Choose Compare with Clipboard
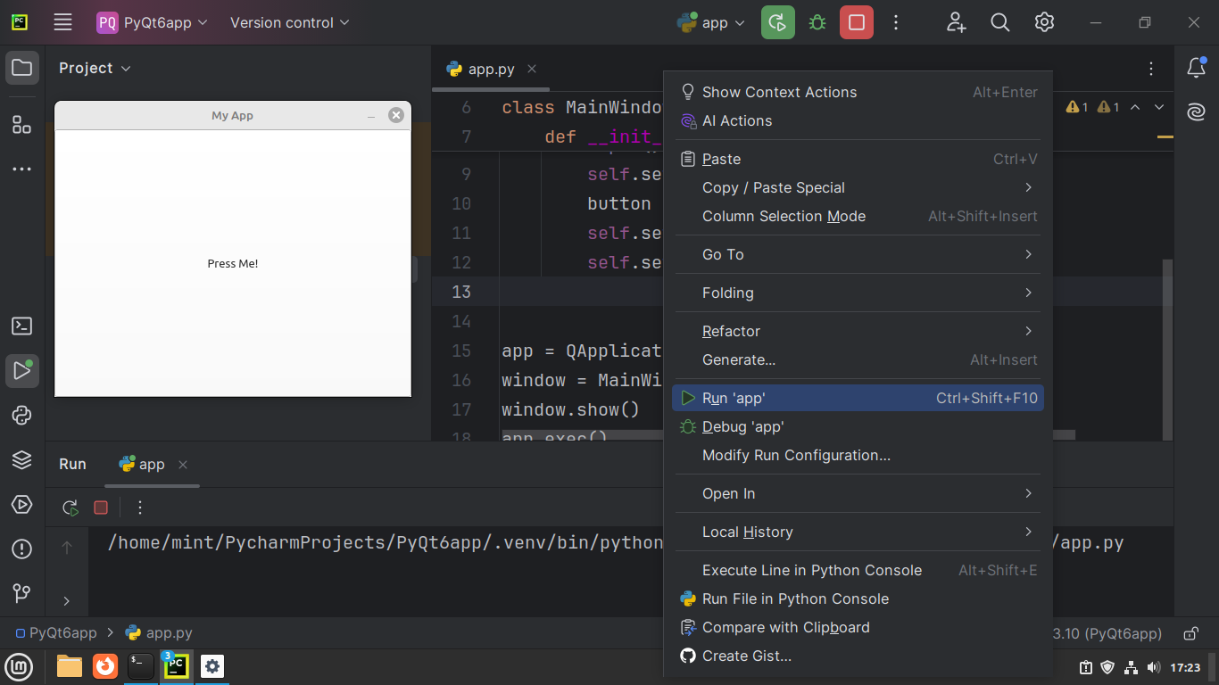 tap(858, 627)
